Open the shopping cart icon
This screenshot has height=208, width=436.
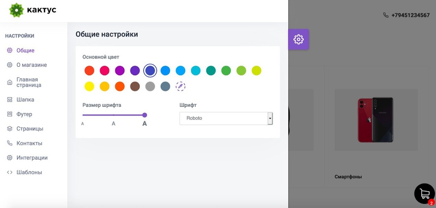tap(424, 194)
